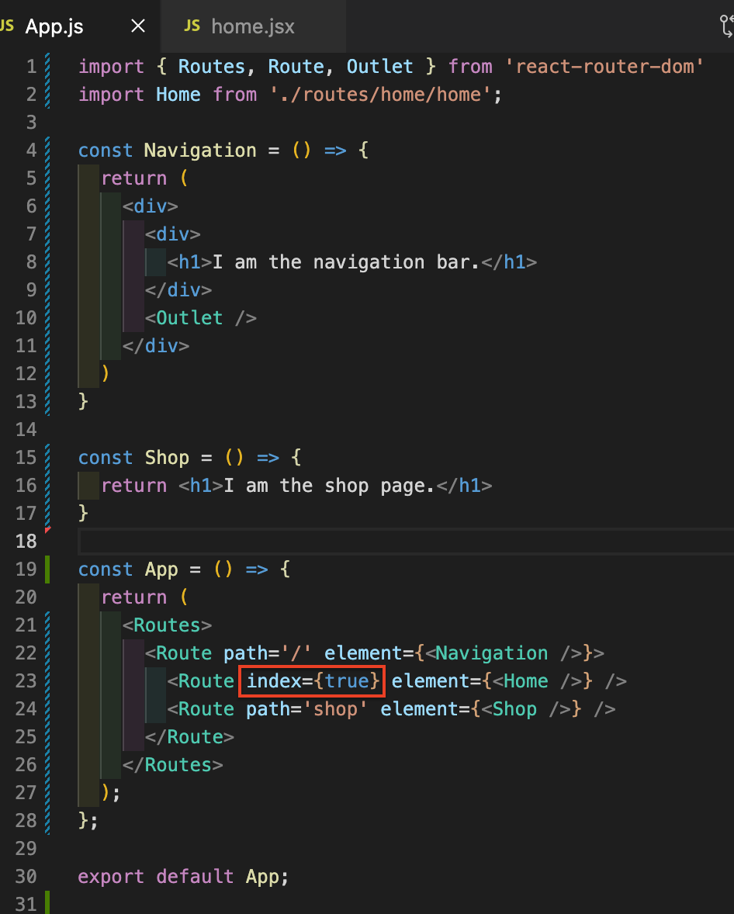
Task: Click the JS file icon on home.jsx tab
Action: pos(192,26)
